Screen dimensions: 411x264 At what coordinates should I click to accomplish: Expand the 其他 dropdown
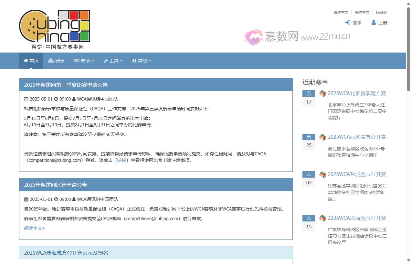(142, 60)
